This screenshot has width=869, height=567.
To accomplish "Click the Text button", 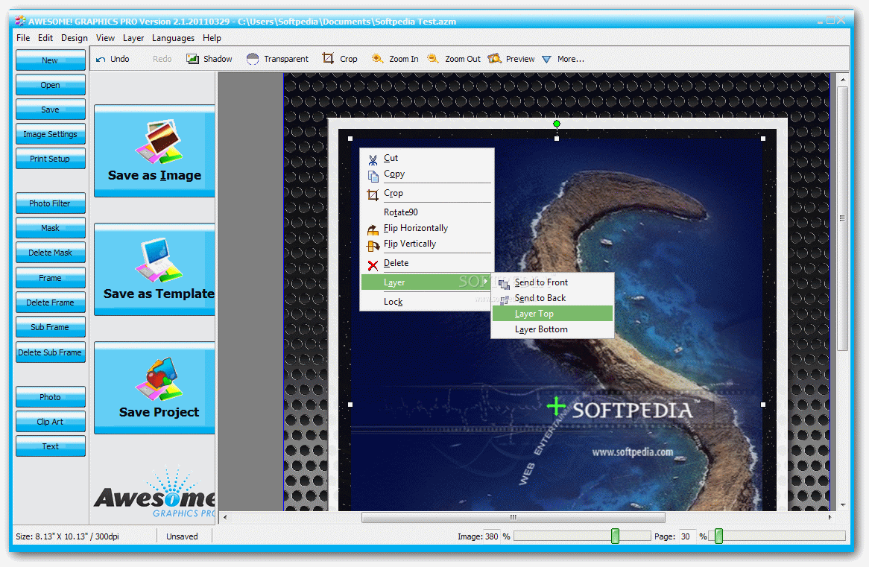I will tap(51, 446).
